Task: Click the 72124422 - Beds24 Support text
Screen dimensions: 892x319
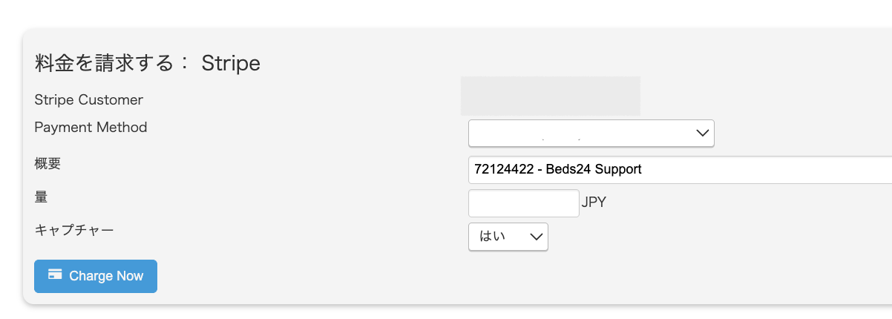Action: point(557,169)
